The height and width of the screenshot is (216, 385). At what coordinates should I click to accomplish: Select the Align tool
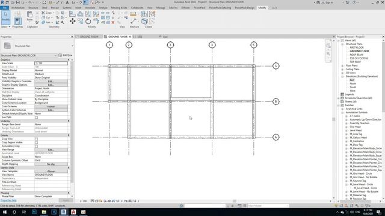(72, 14)
